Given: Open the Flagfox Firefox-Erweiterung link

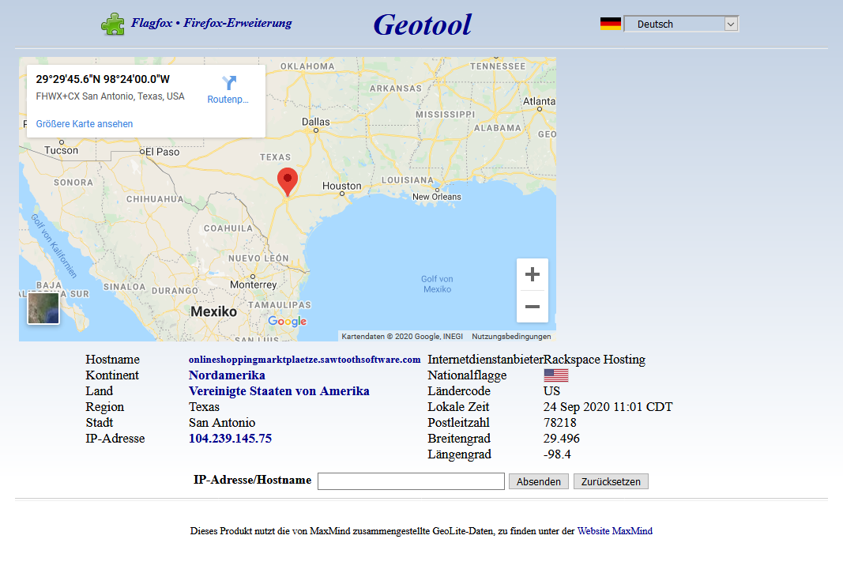Looking at the screenshot, I should pyautogui.click(x=211, y=23).
